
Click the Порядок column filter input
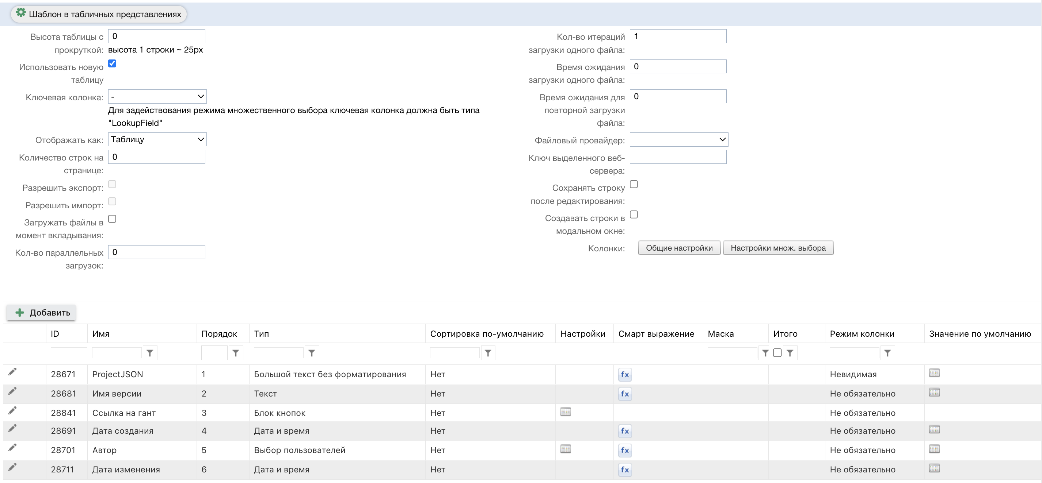click(x=214, y=353)
